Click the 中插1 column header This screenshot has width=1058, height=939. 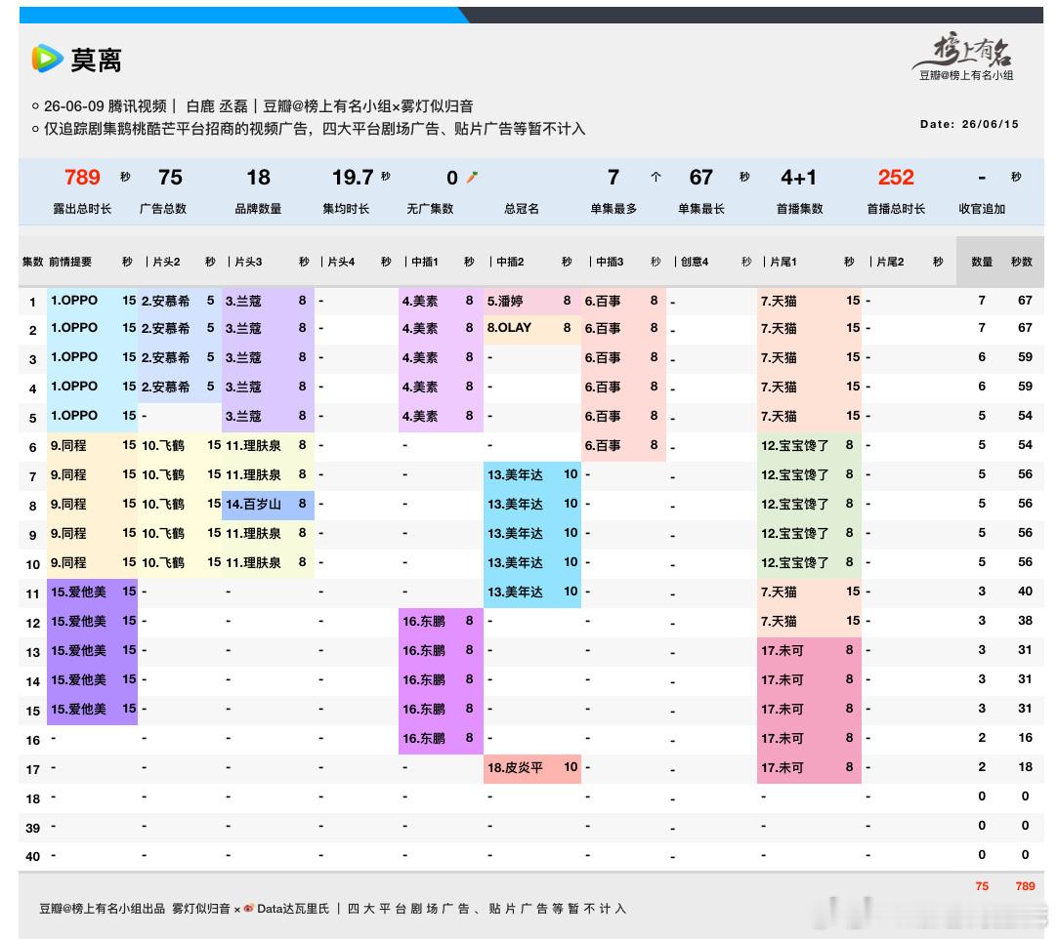point(424,262)
